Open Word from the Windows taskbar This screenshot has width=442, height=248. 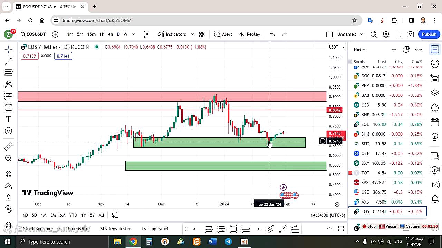212,241
